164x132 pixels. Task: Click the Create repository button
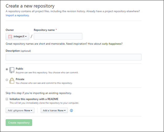click(19, 123)
